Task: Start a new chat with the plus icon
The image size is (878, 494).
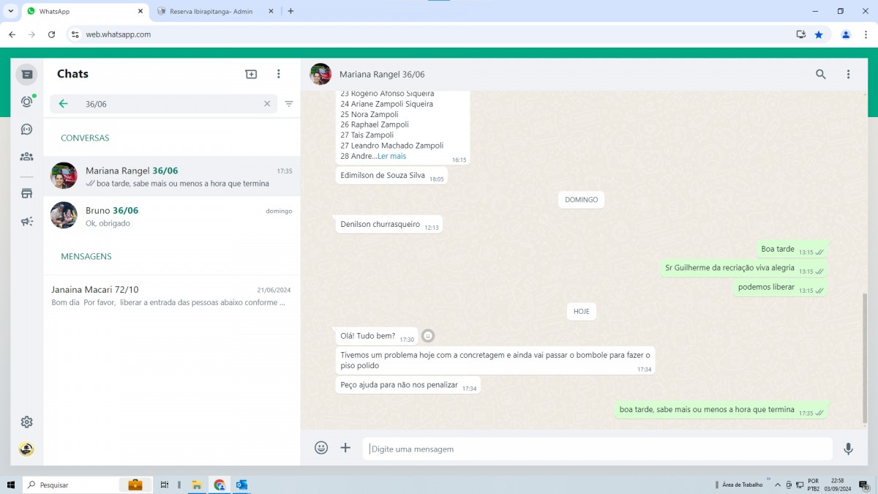Action: (x=251, y=74)
